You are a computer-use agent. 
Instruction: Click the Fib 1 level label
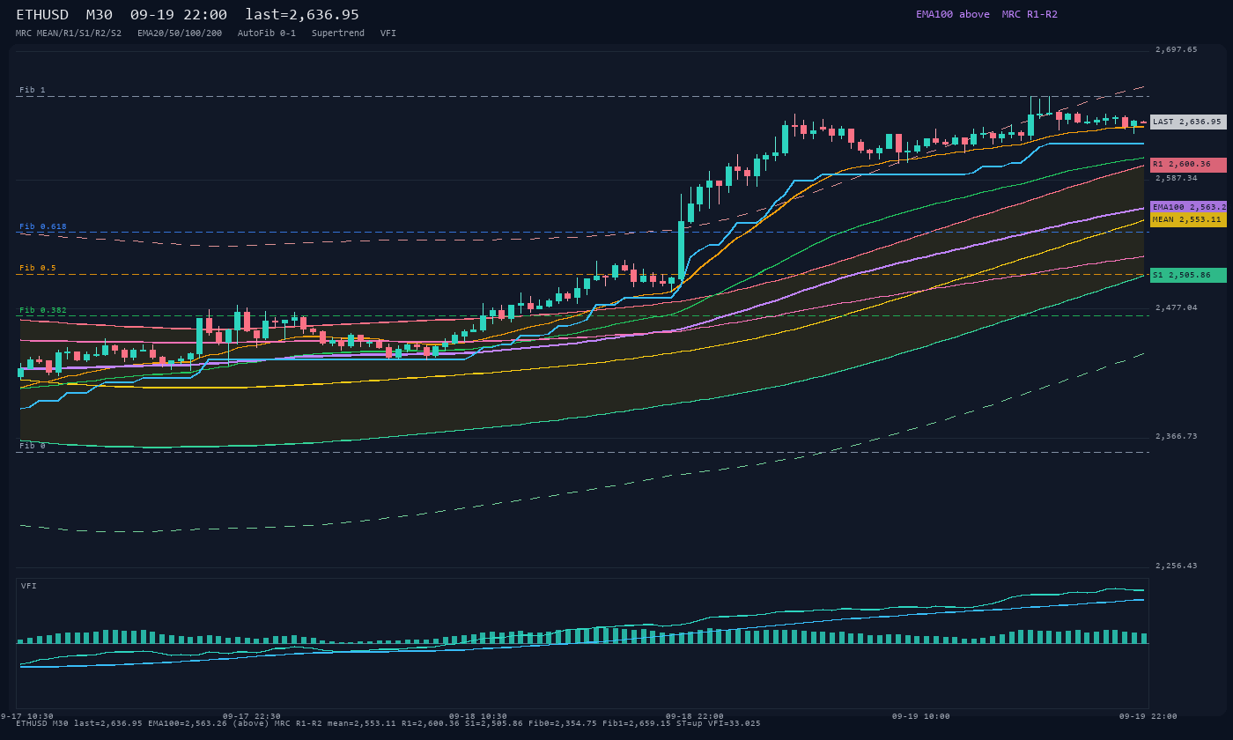pos(33,90)
